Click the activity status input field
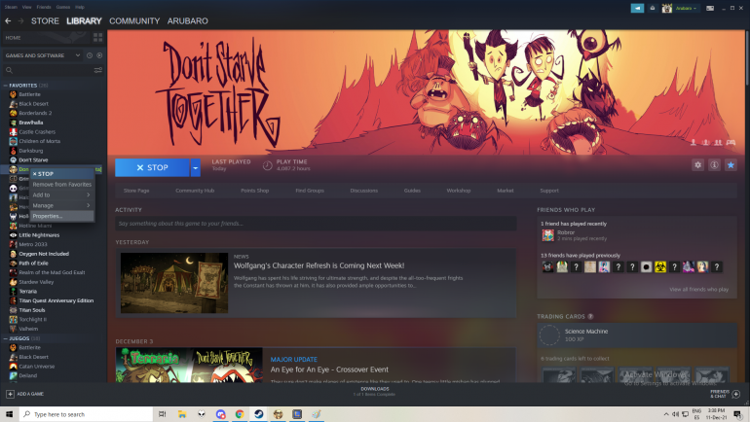750x422 pixels. tap(316, 224)
